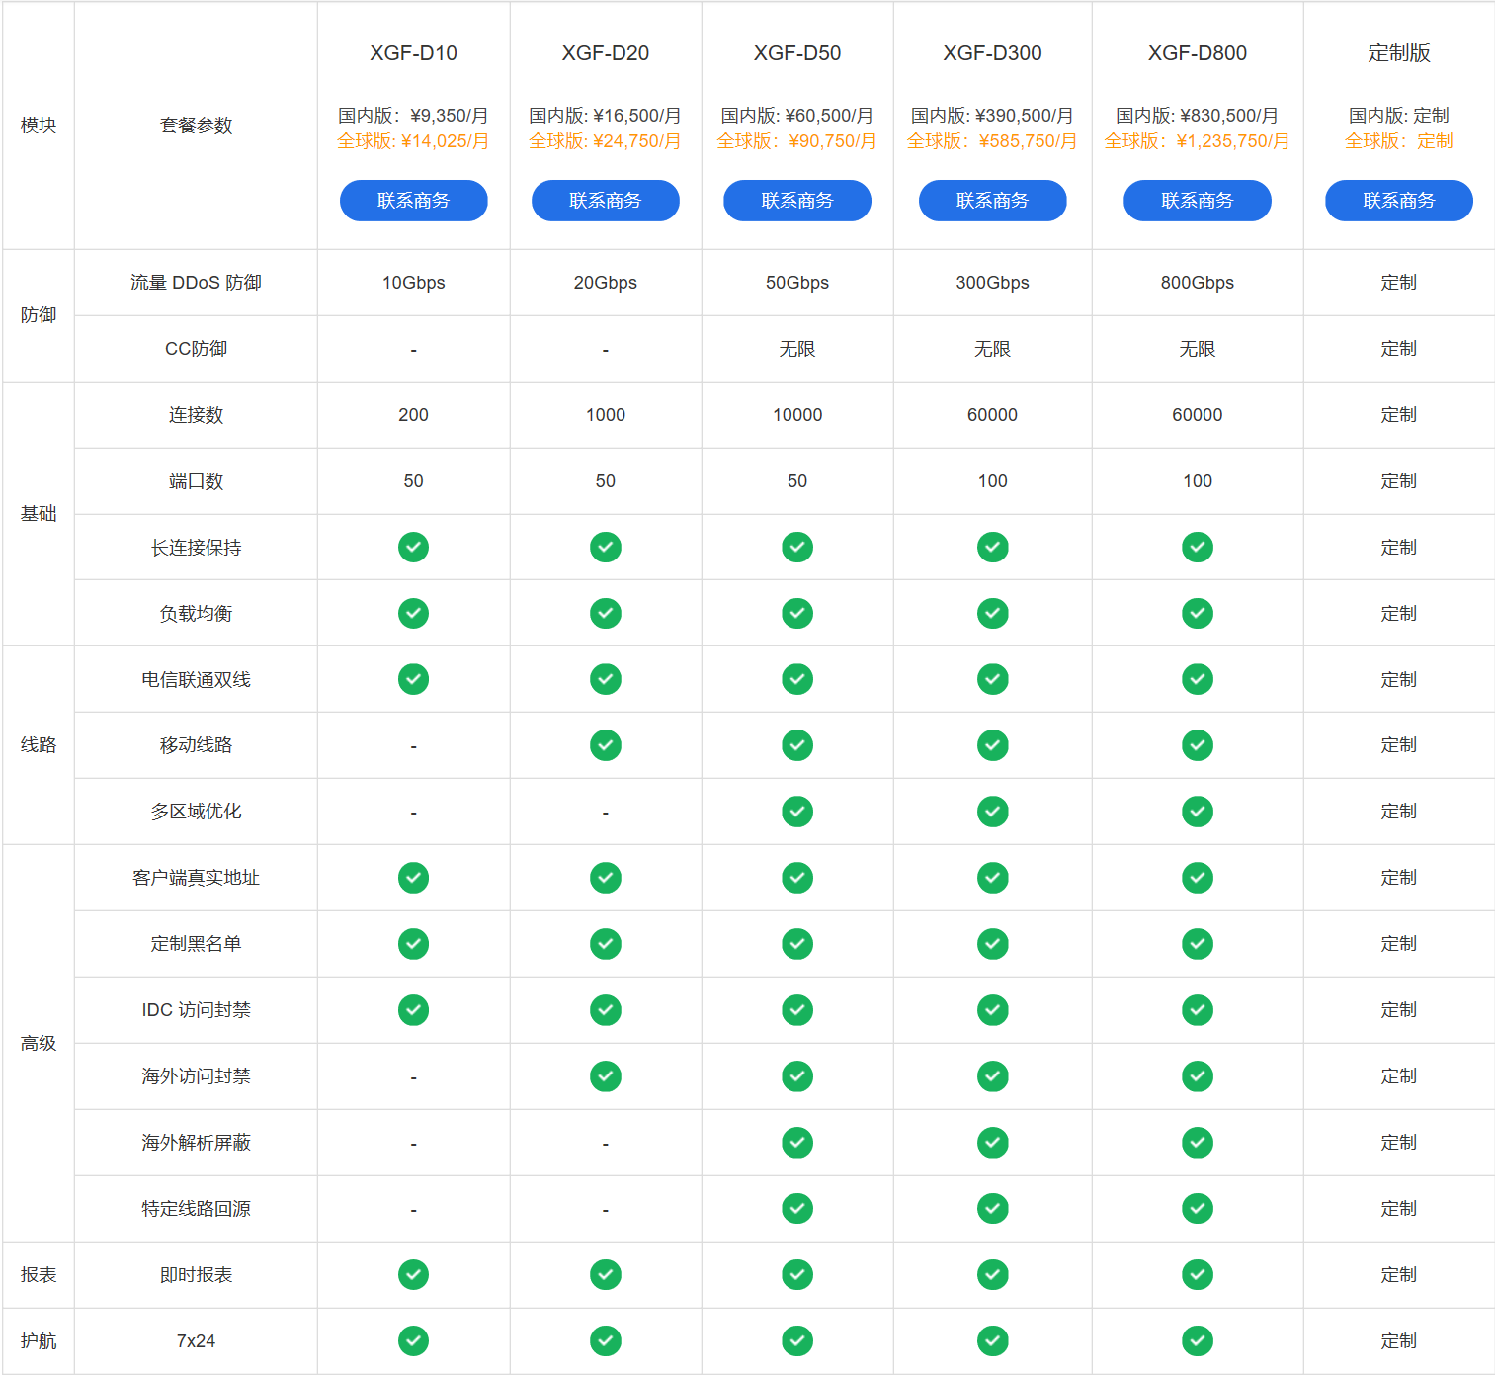Viewport: 1495px width, 1375px height.
Task: Select the XGF-D10 plan title
Action: 413,53
